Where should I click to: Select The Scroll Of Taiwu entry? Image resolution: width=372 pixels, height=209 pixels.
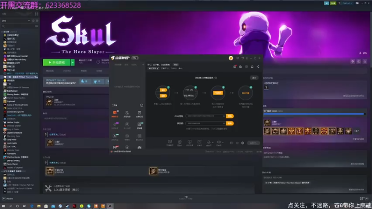[20, 189]
